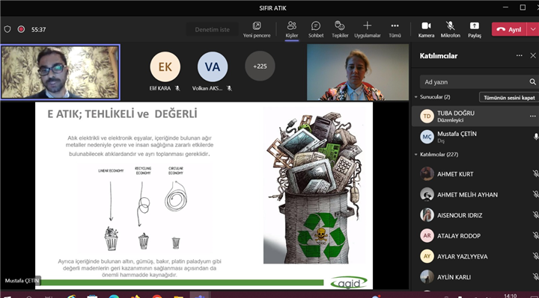Viewport: 539px width, 298px height.
Task: Click the shield security icon
Action: coord(7,29)
